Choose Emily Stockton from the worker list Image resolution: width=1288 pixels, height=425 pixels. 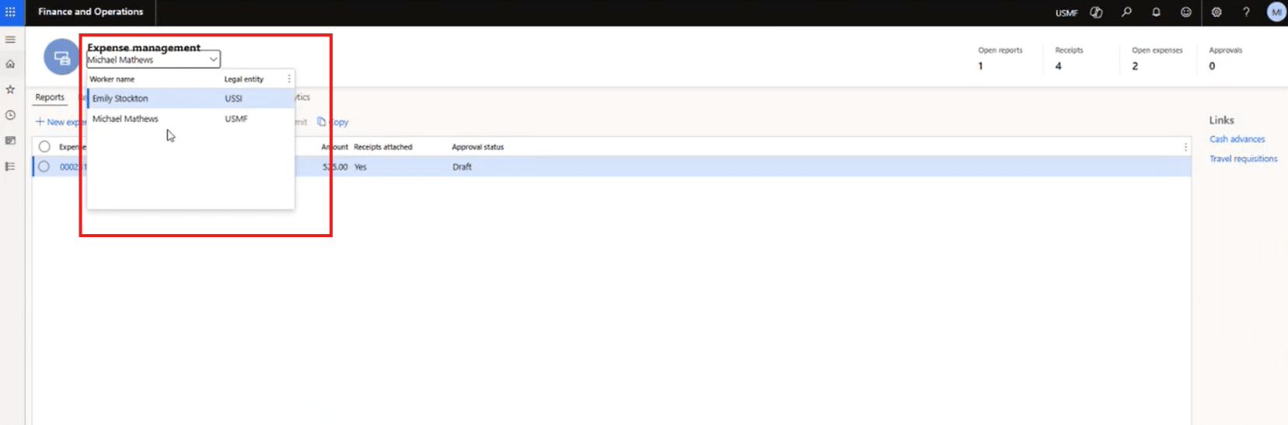[120, 99]
